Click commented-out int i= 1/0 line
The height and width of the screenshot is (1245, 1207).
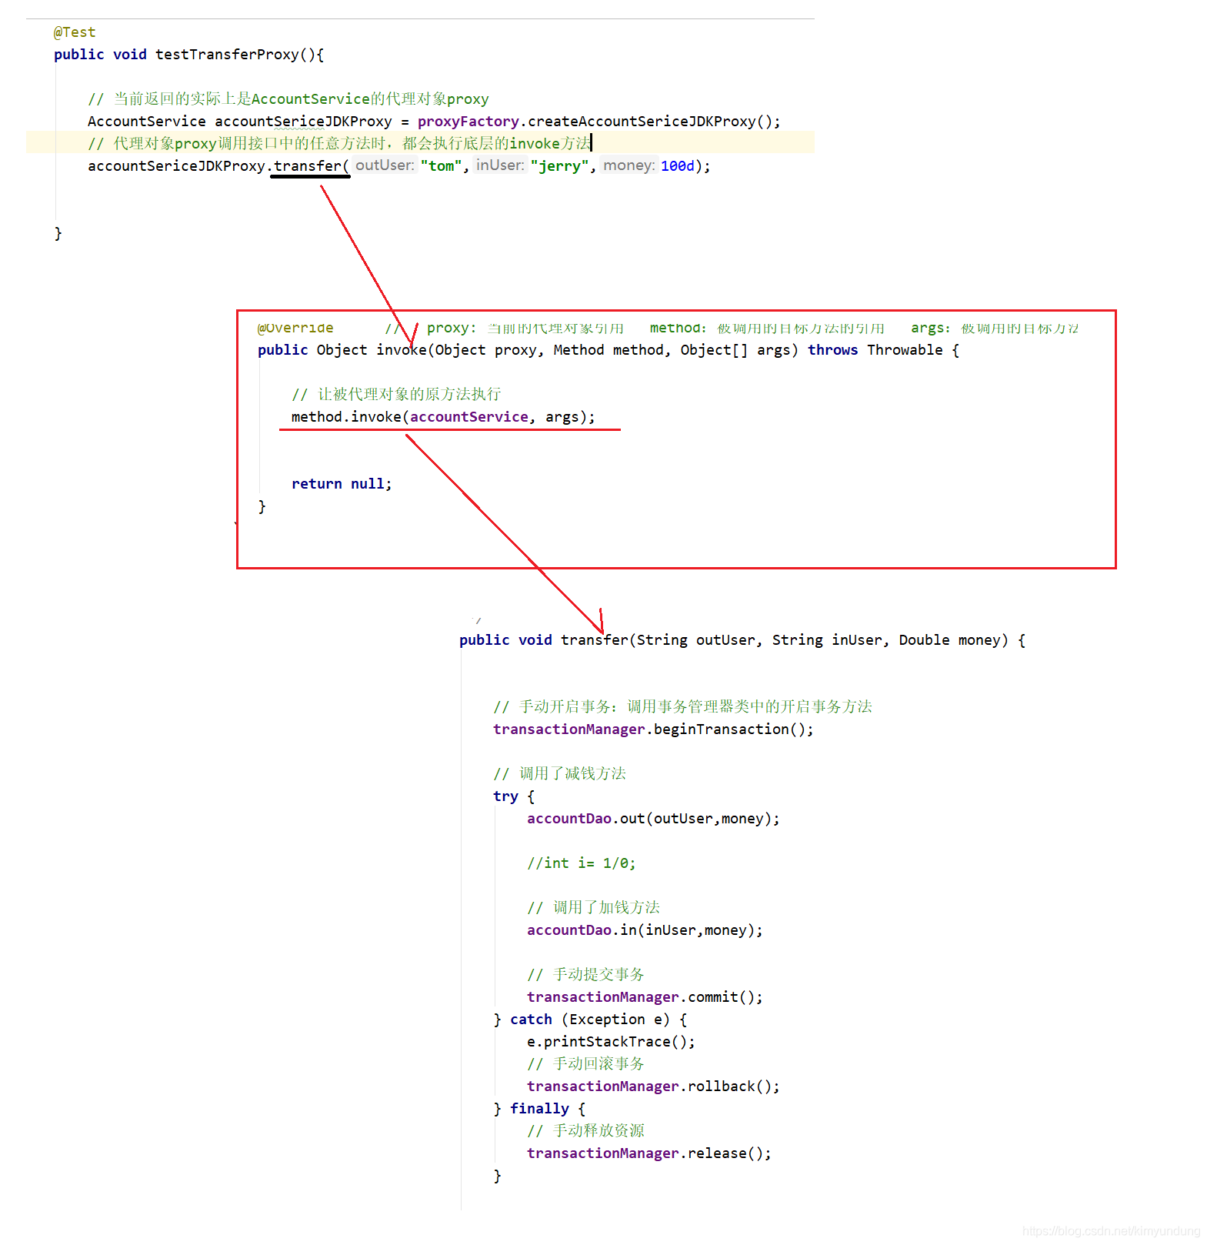[x=581, y=863]
